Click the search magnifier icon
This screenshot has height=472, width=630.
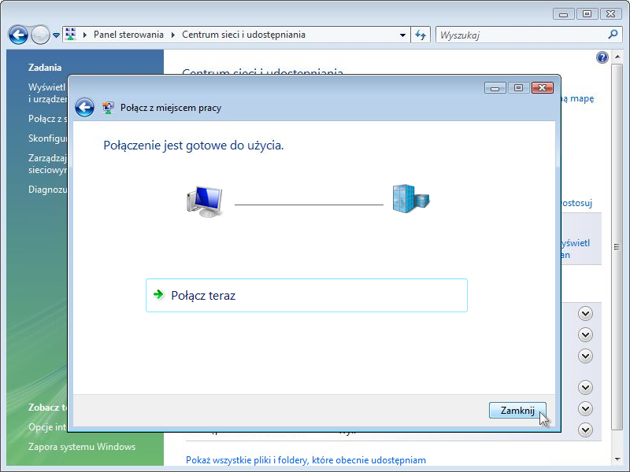(x=613, y=35)
